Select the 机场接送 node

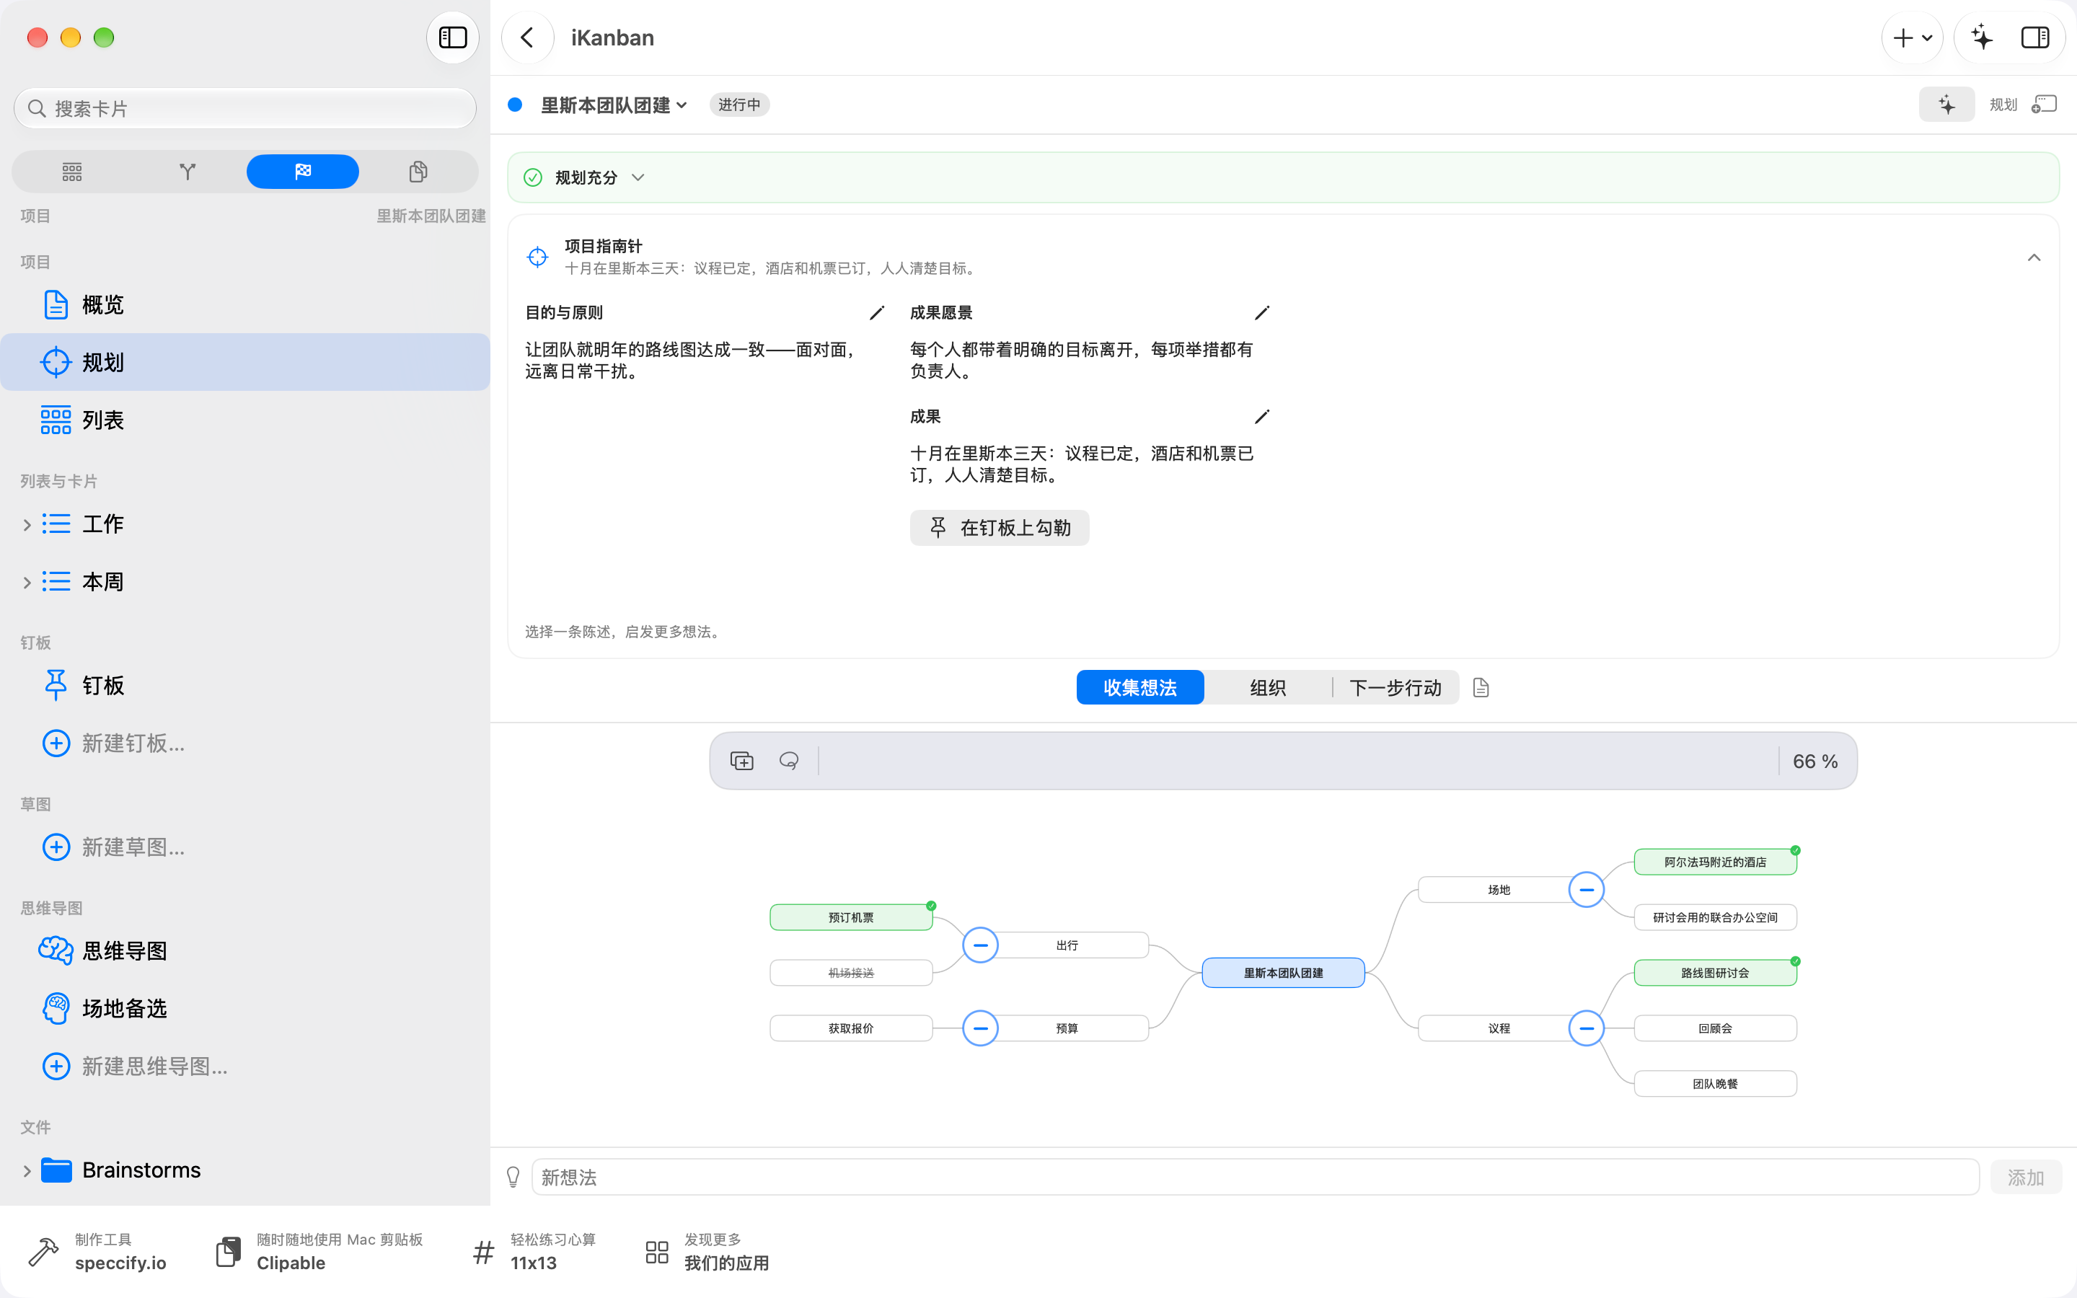(x=850, y=973)
